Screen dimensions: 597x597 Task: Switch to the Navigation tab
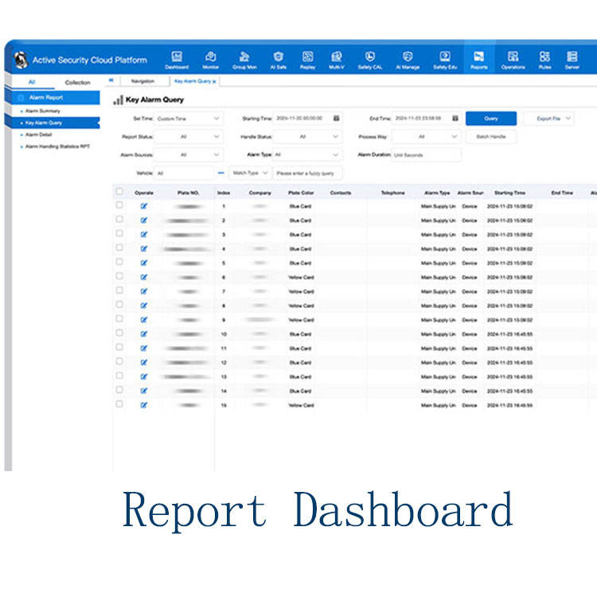(142, 81)
